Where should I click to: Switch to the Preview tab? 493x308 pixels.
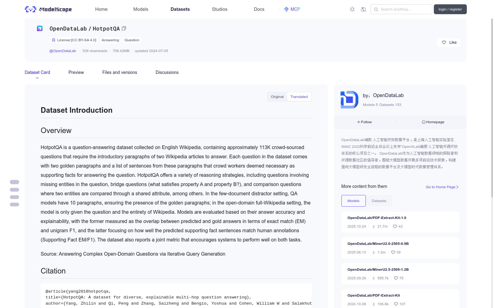tap(76, 72)
